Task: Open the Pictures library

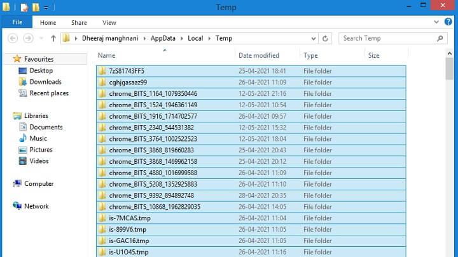Action: tap(41, 150)
